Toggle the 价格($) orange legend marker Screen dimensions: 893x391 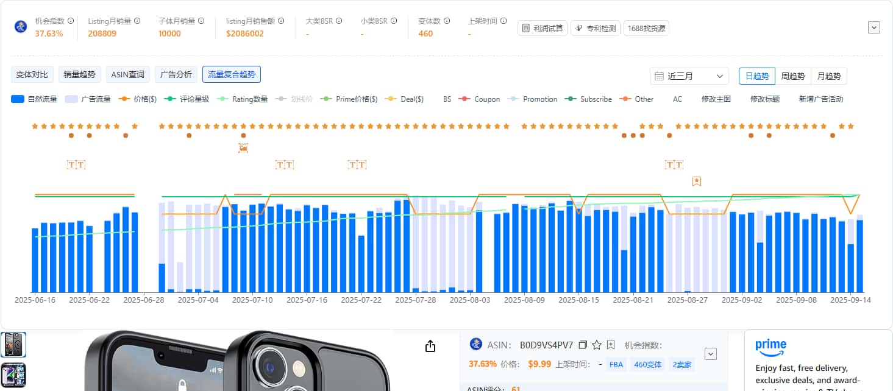[x=140, y=99]
